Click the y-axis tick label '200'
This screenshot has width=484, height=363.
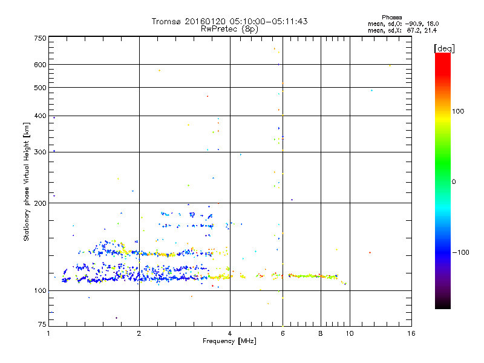point(40,203)
